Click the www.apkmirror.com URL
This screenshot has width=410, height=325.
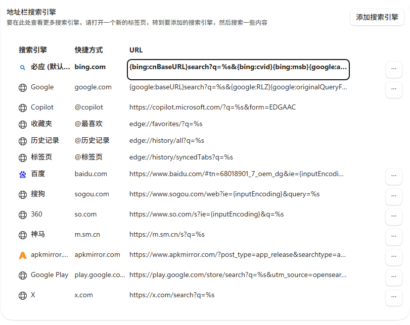[x=238, y=255]
